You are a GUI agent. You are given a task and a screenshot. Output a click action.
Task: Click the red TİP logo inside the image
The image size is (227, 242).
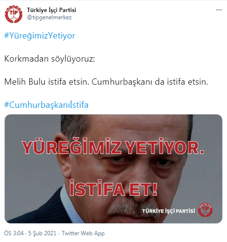(x=205, y=210)
